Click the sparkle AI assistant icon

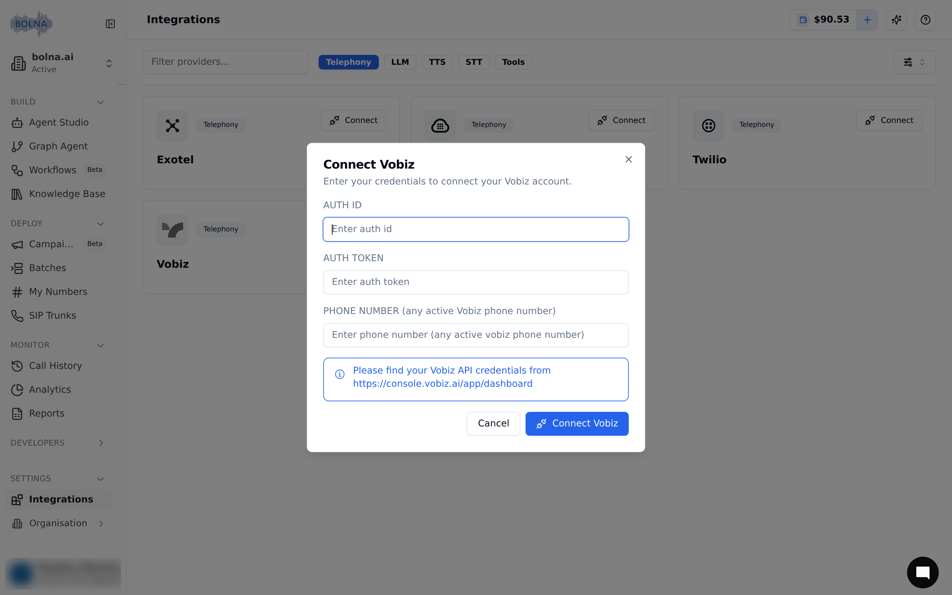[x=896, y=20]
